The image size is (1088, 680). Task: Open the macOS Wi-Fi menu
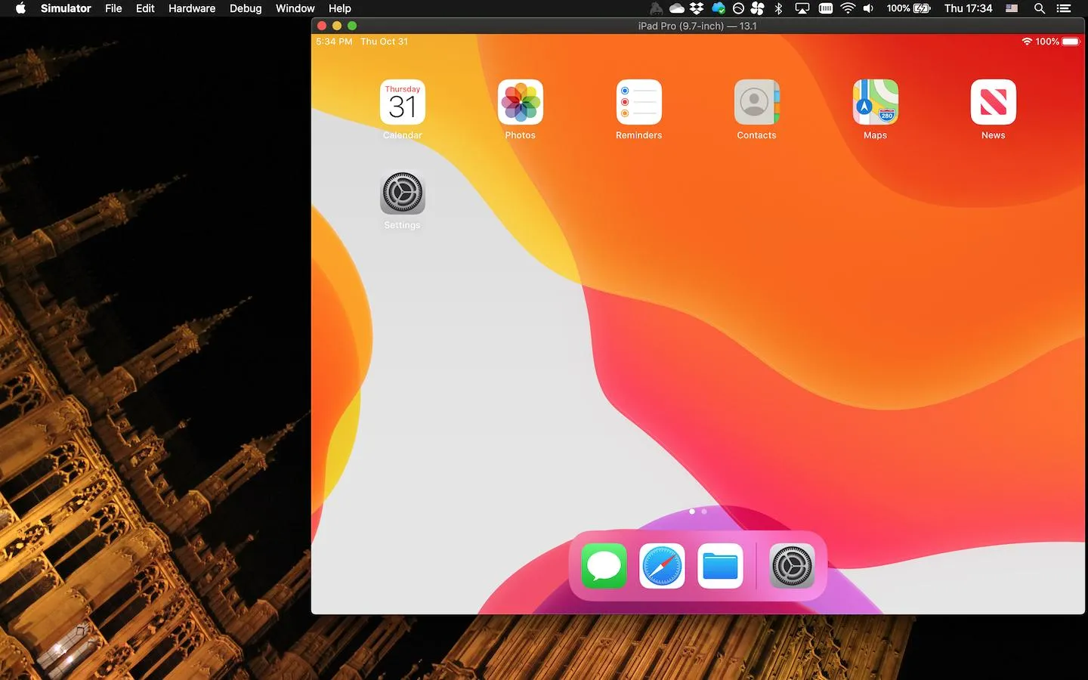tap(848, 8)
